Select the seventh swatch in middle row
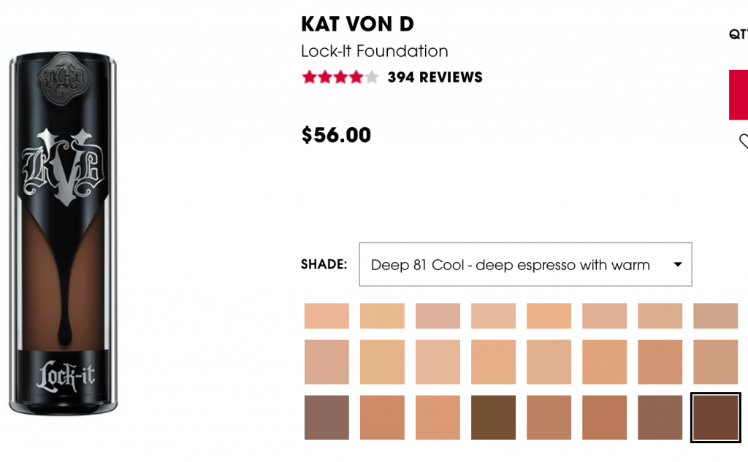Screen dimensions: 748x462 (x=660, y=362)
